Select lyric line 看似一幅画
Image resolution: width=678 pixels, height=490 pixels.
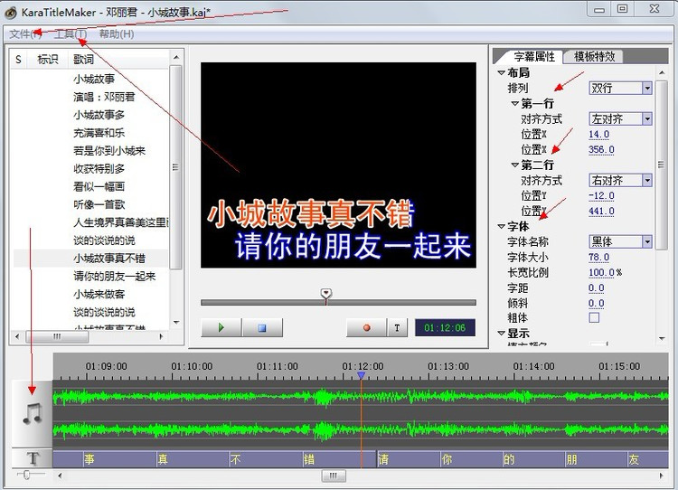tap(99, 187)
